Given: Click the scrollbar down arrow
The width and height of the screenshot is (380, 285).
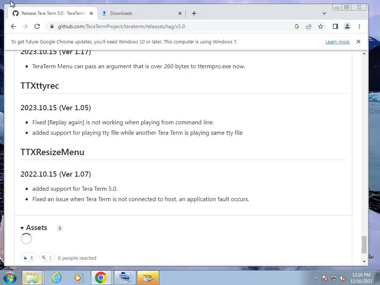Looking at the screenshot, I should [x=364, y=262].
